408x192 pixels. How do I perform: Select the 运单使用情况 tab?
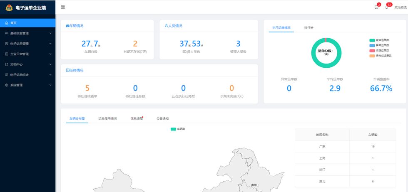(x=107, y=118)
